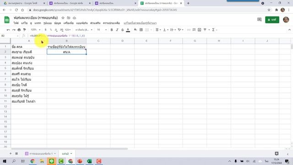Check the cloud save status icon
Image resolution: width=293 pixels, height=165 pixels.
(74, 18)
